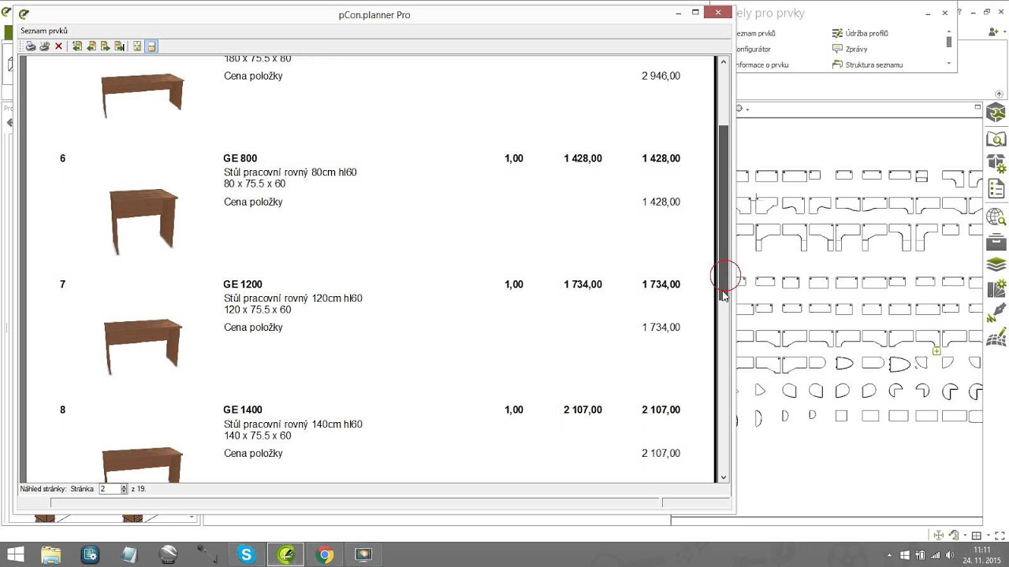Switch to whole-page view icon
The height and width of the screenshot is (567, 1009).
click(137, 46)
